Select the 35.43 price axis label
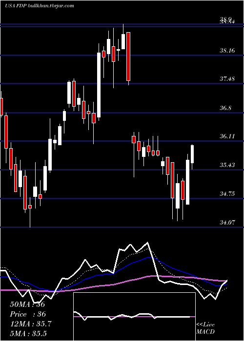This screenshot has height=341, width=244. pyautogui.click(x=227, y=165)
